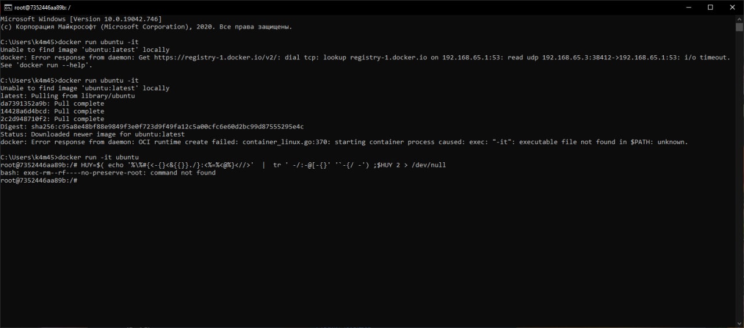744x328 pixels.
Task: Click the OCI runtime create failed line
Action: [x=344, y=142]
